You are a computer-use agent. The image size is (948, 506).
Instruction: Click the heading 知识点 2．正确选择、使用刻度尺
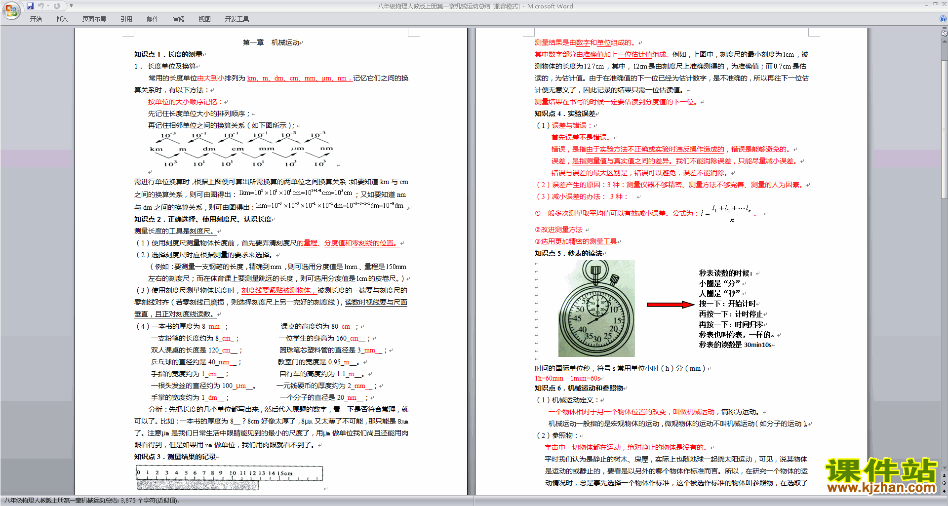(203, 219)
